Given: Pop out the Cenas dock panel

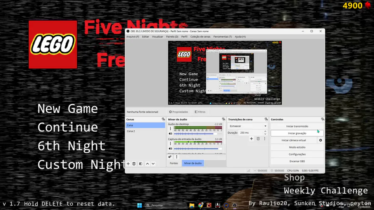Looking at the screenshot, I should click(163, 119).
